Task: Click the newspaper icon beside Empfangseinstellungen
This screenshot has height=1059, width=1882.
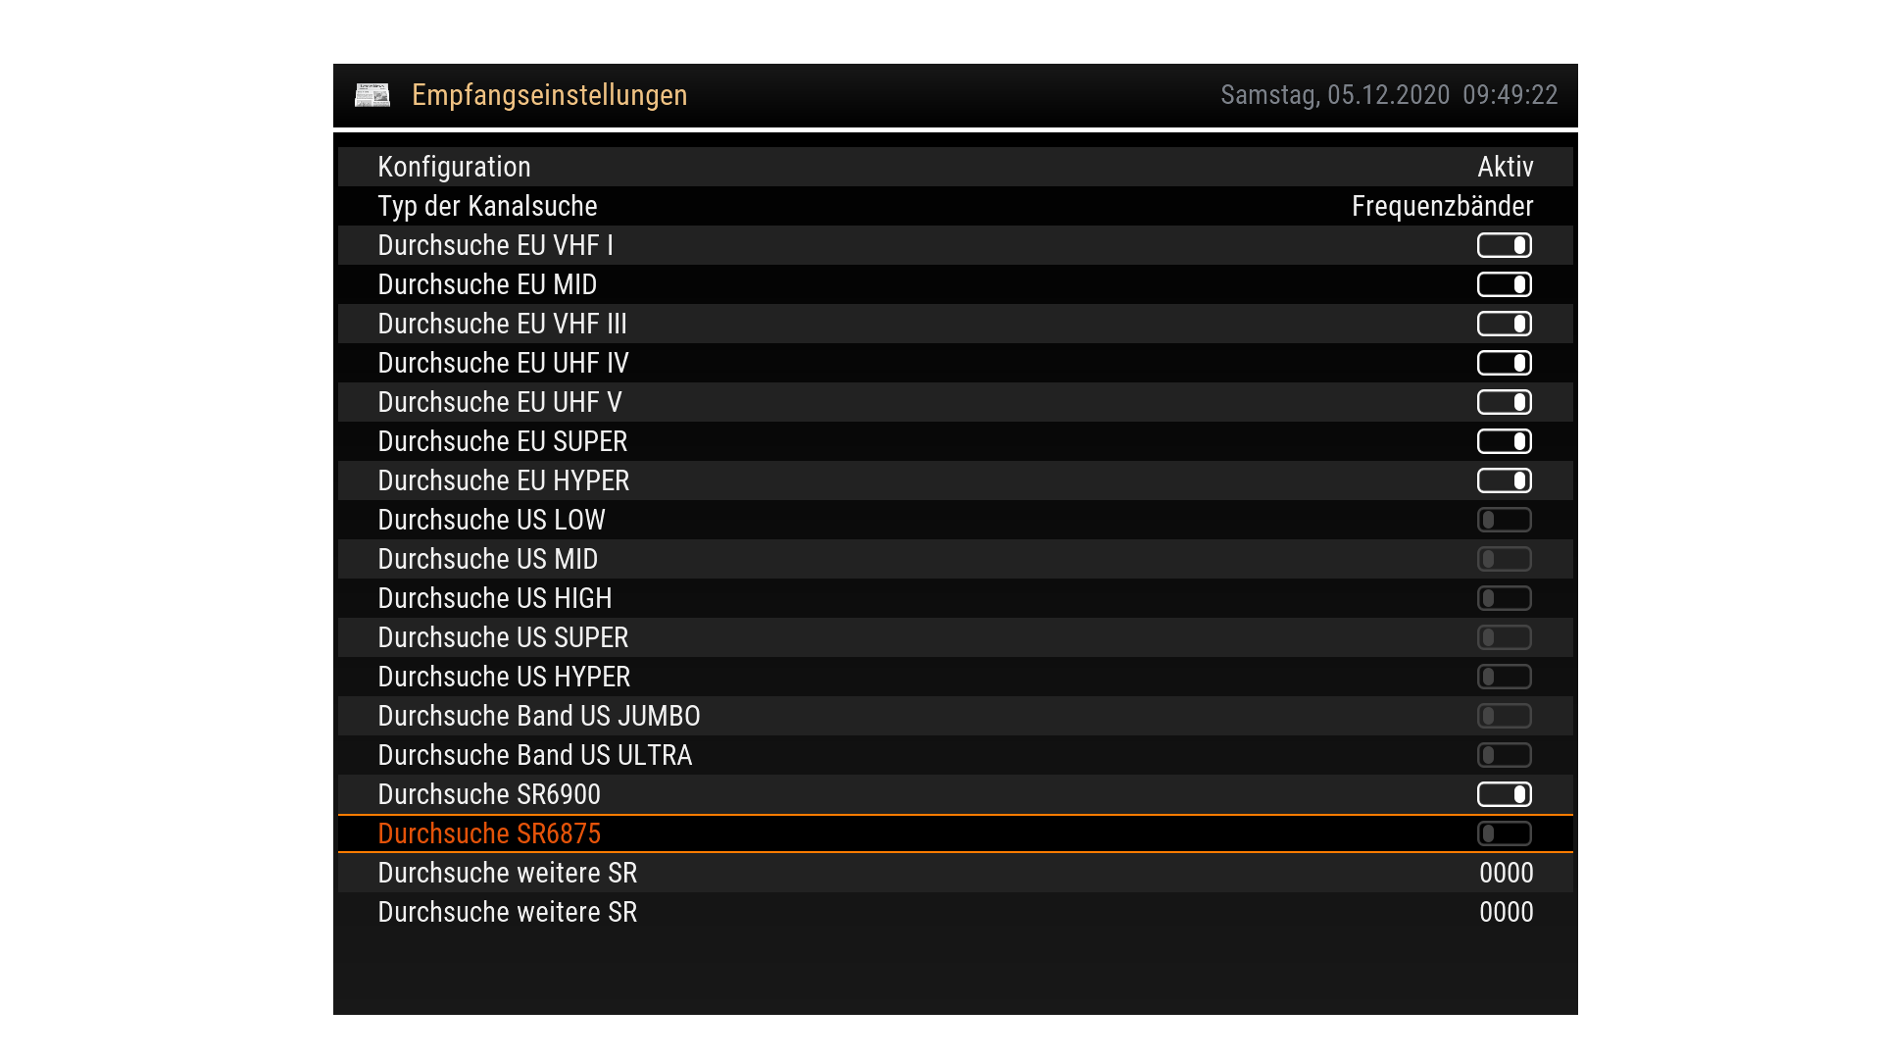Action: tap(372, 95)
